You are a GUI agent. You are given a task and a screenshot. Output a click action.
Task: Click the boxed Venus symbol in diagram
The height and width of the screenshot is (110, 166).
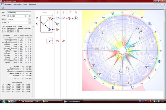(x=50, y=41)
